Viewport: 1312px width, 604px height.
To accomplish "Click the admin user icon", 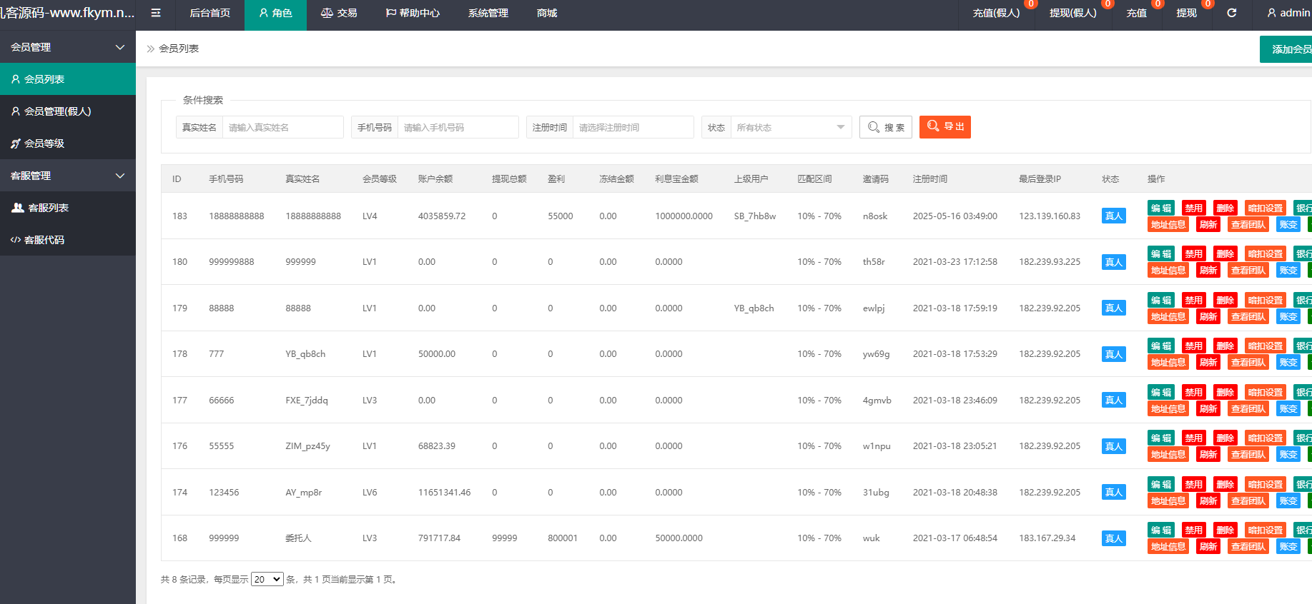I will click(x=1271, y=13).
